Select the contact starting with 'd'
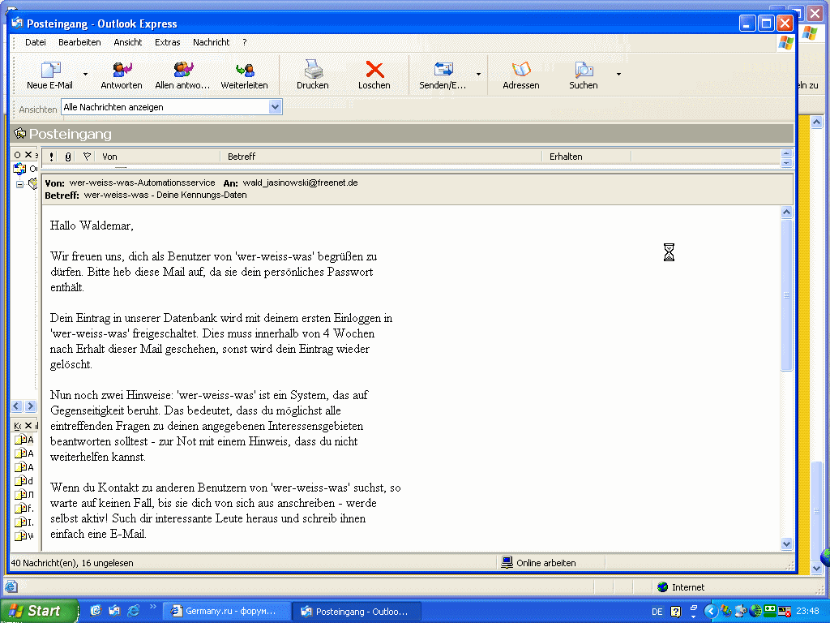 [x=24, y=480]
